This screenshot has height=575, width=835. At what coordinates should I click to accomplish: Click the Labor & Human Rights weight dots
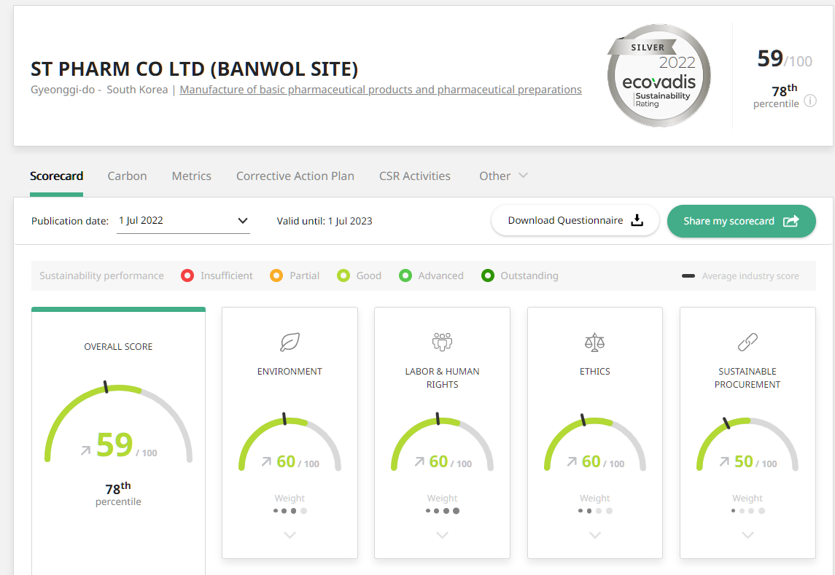coord(442,511)
